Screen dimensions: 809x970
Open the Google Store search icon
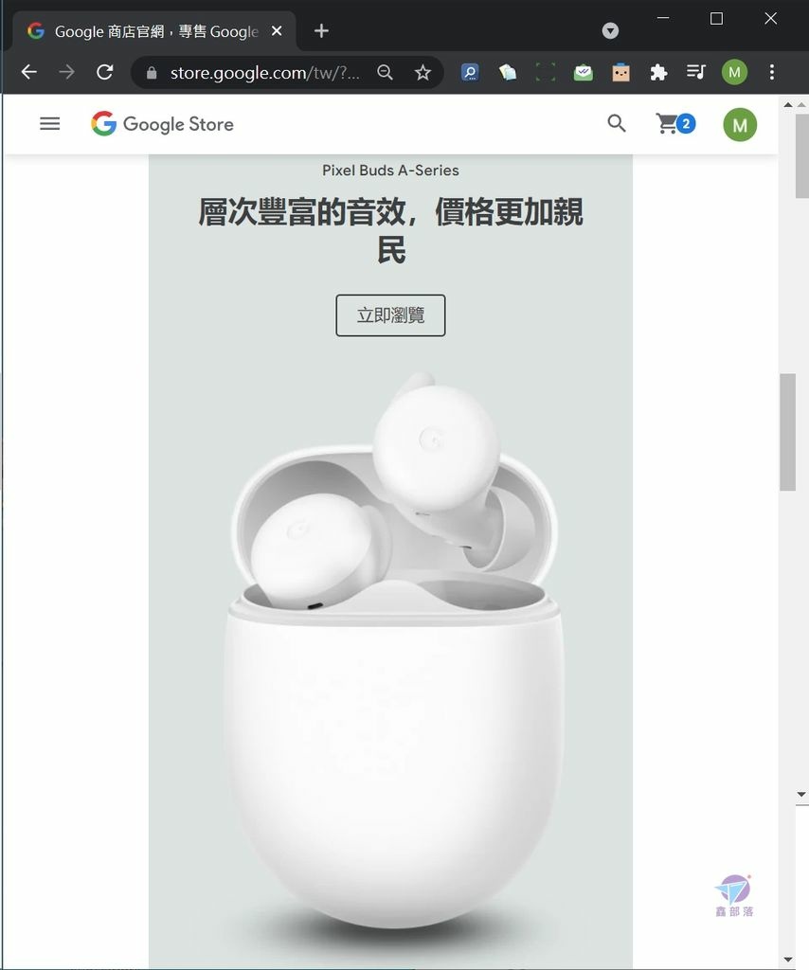[616, 123]
